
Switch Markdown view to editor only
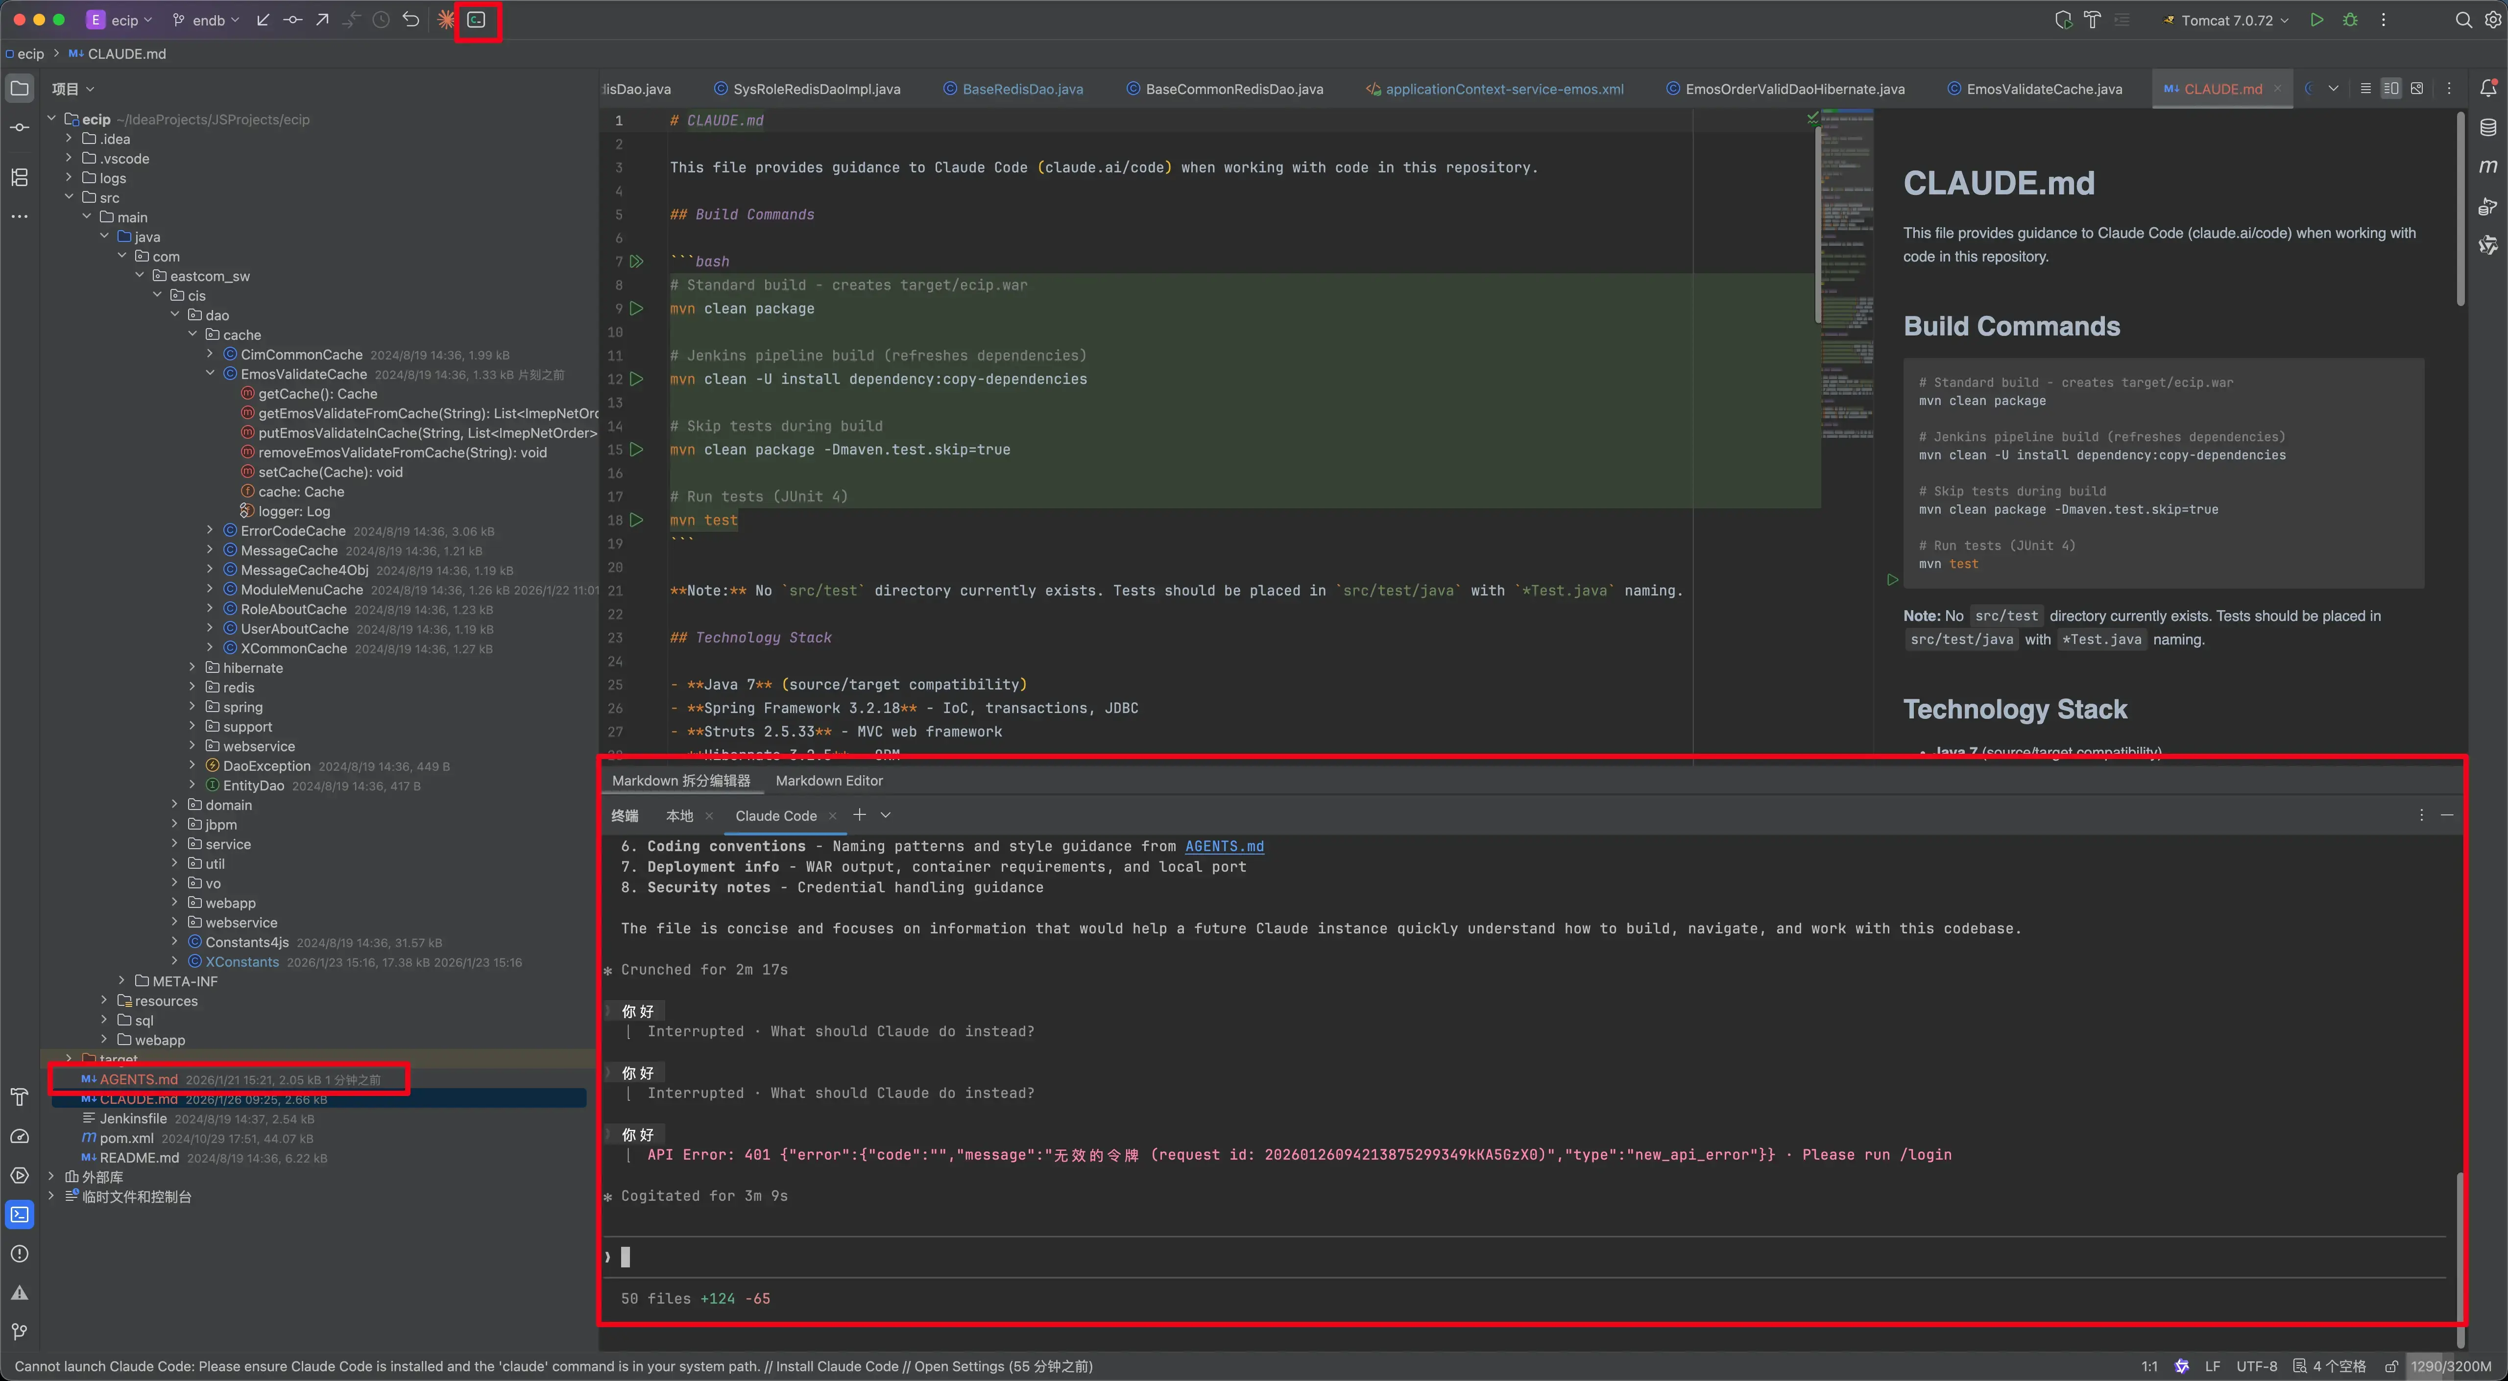[2365, 89]
